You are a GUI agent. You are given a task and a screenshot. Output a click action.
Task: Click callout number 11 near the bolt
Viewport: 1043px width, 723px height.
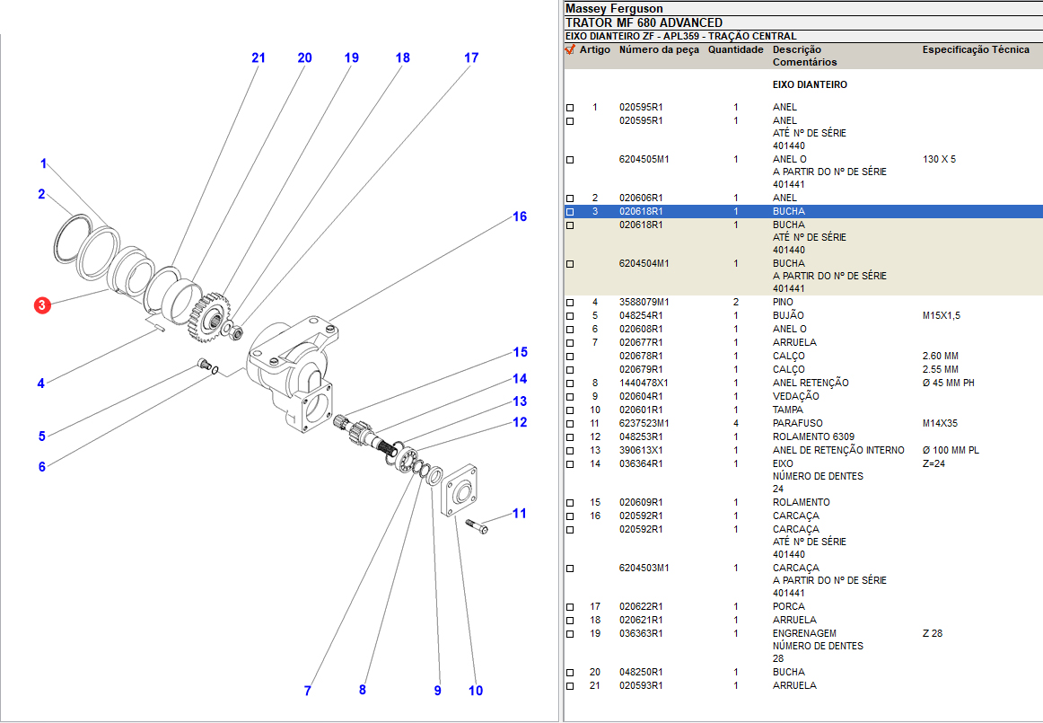(x=520, y=514)
